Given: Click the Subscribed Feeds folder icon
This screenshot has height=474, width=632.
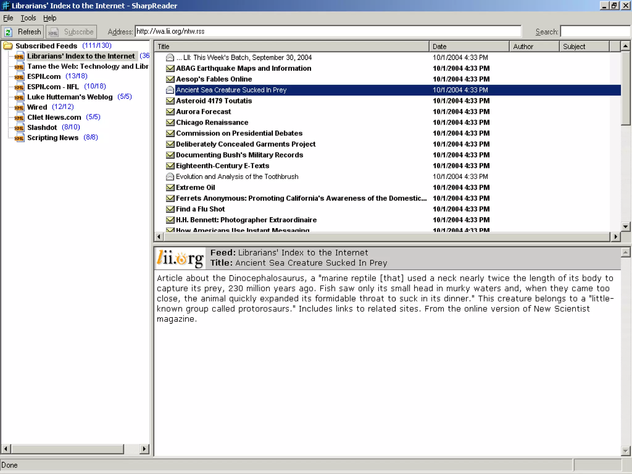Looking at the screenshot, I should pyautogui.click(x=8, y=46).
